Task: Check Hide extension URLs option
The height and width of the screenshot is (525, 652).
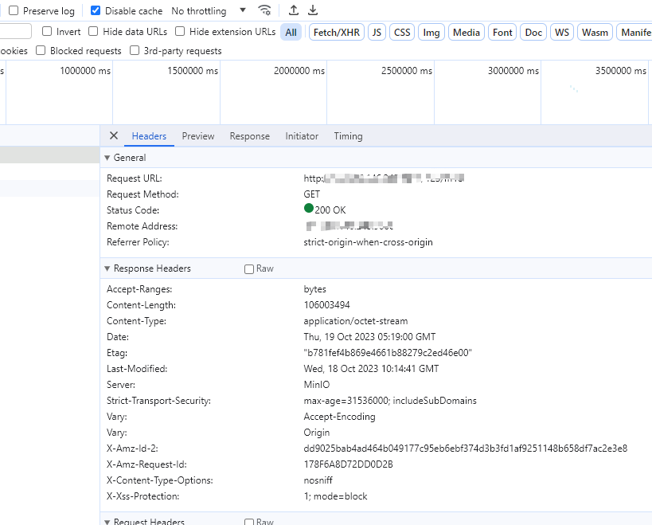Action: [180, 31]
